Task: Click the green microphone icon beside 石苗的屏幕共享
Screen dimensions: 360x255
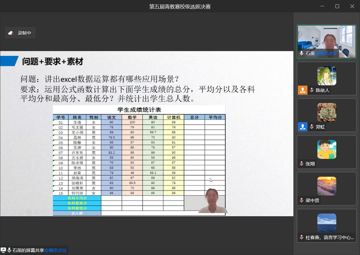Action: click(x=9, y=250)
